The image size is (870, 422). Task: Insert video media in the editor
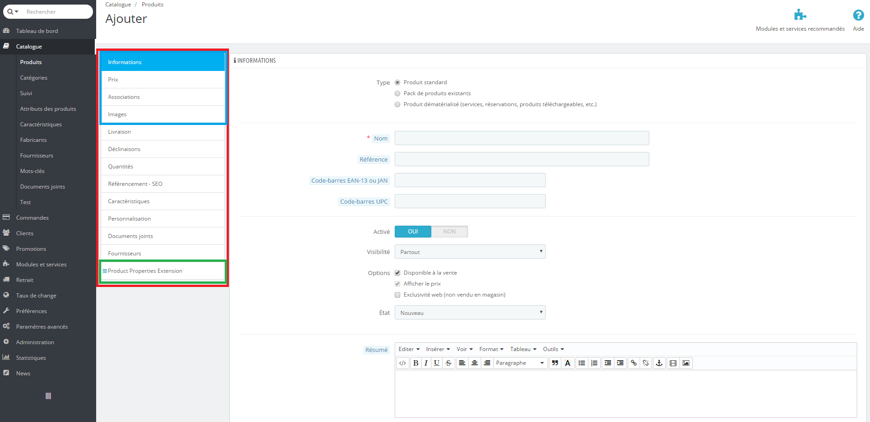pyautogui.click(x=673, y=363)
